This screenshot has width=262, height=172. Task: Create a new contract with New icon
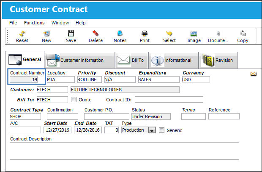[x=46, y=34]
